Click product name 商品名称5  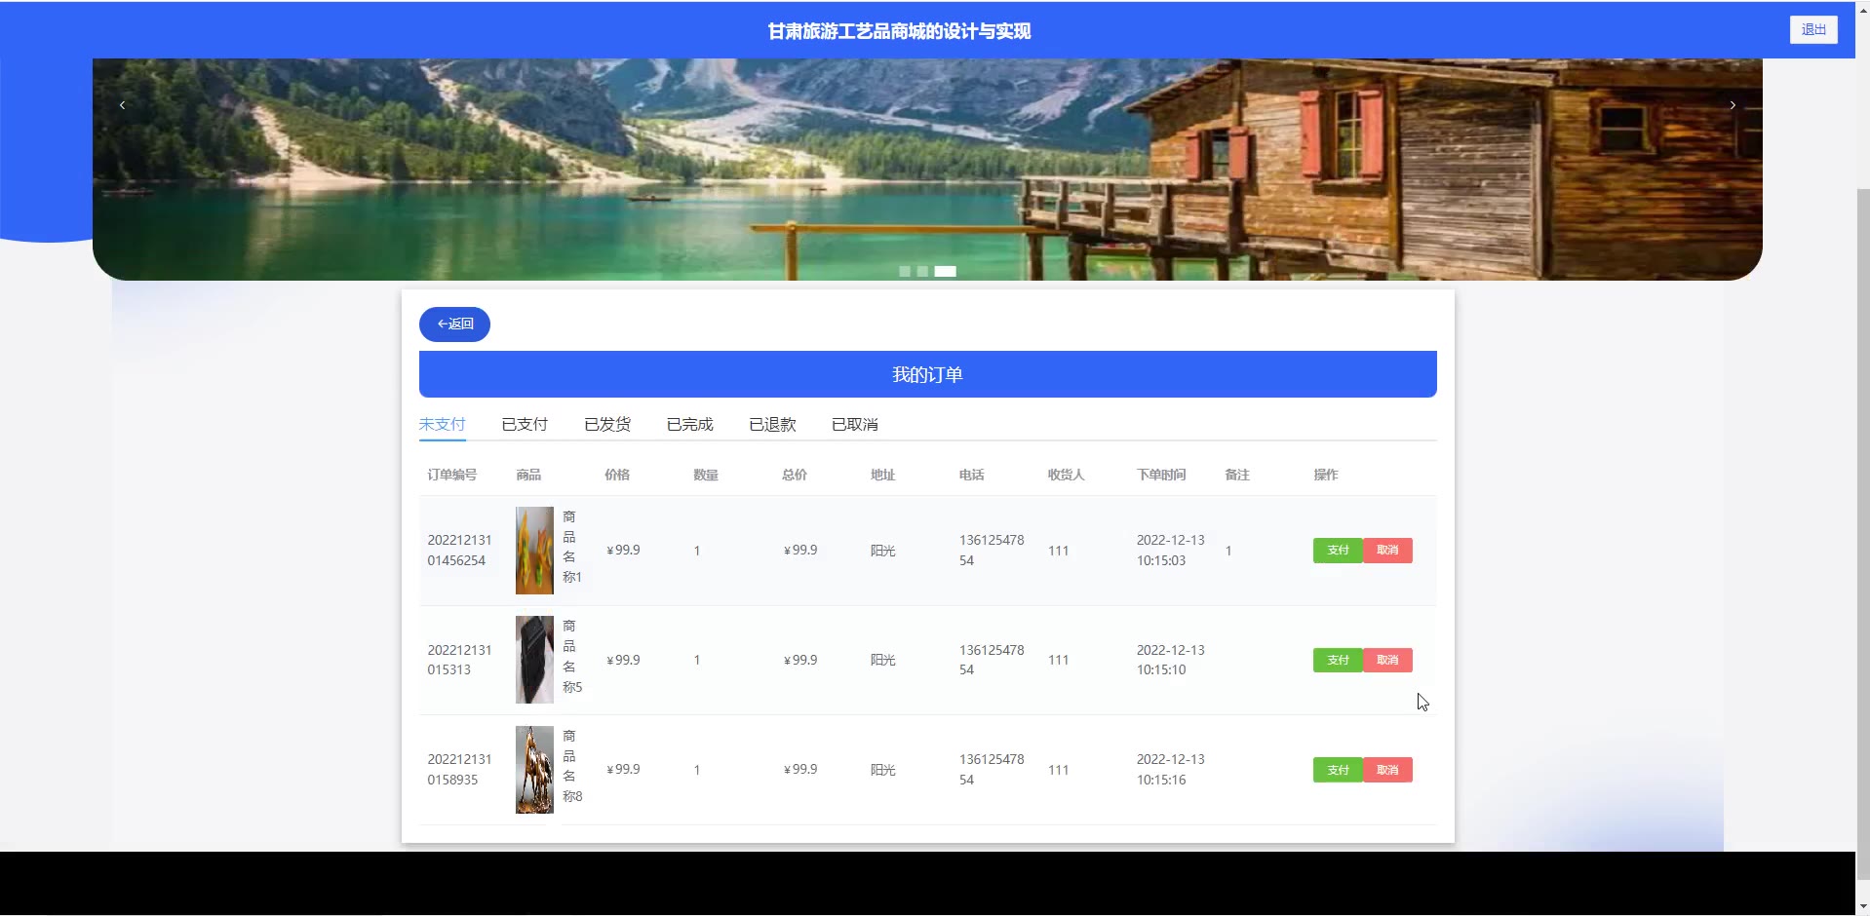tap(571, 657)
